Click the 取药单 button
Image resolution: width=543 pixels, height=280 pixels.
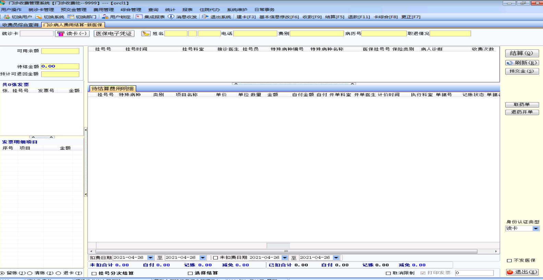click(x=522, y=105)
